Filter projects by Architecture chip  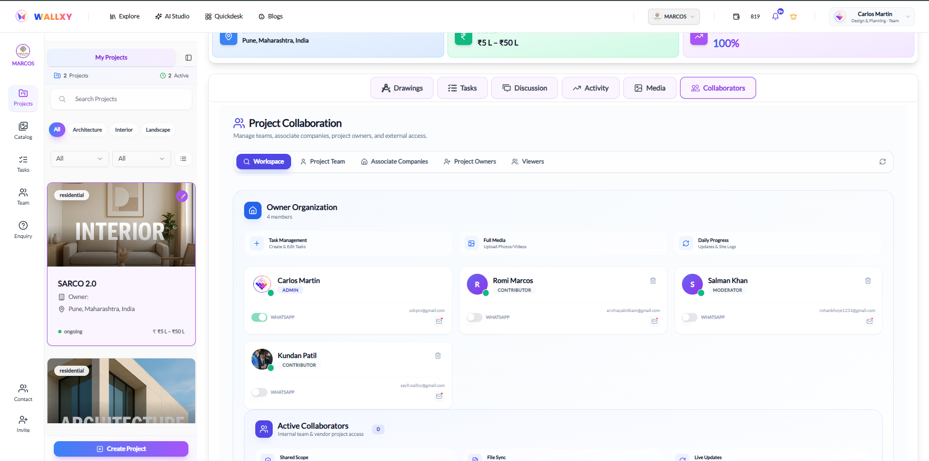[x=87, y=130]
